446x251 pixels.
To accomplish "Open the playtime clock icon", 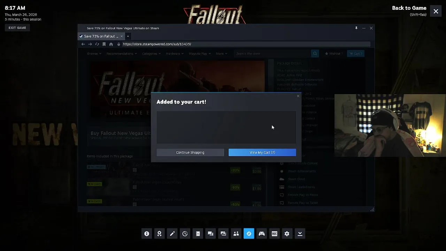I will 185,234.
